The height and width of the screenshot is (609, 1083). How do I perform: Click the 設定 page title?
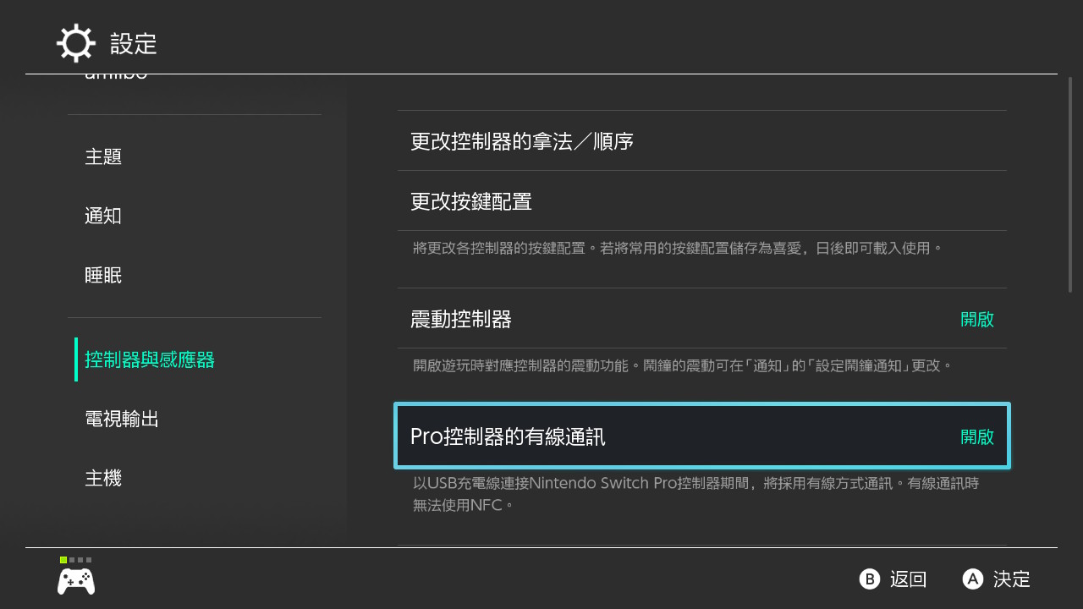click(134, 44)
